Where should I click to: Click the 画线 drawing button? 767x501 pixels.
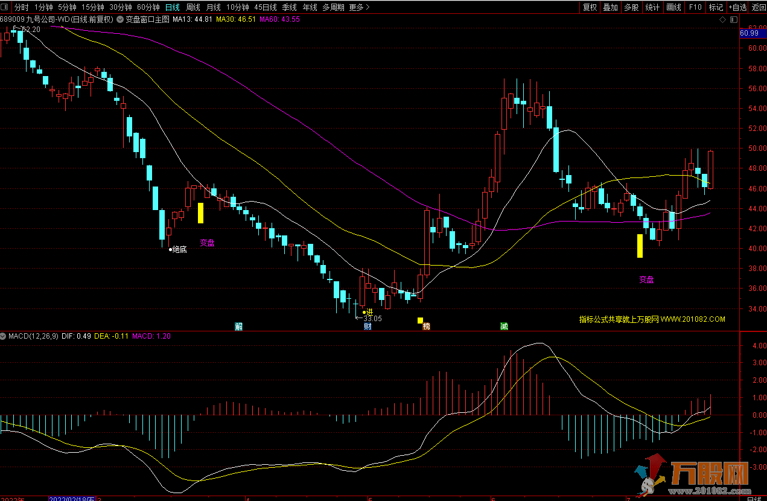pos(673,7)
